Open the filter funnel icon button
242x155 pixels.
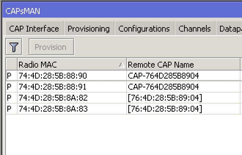(14, 47)
